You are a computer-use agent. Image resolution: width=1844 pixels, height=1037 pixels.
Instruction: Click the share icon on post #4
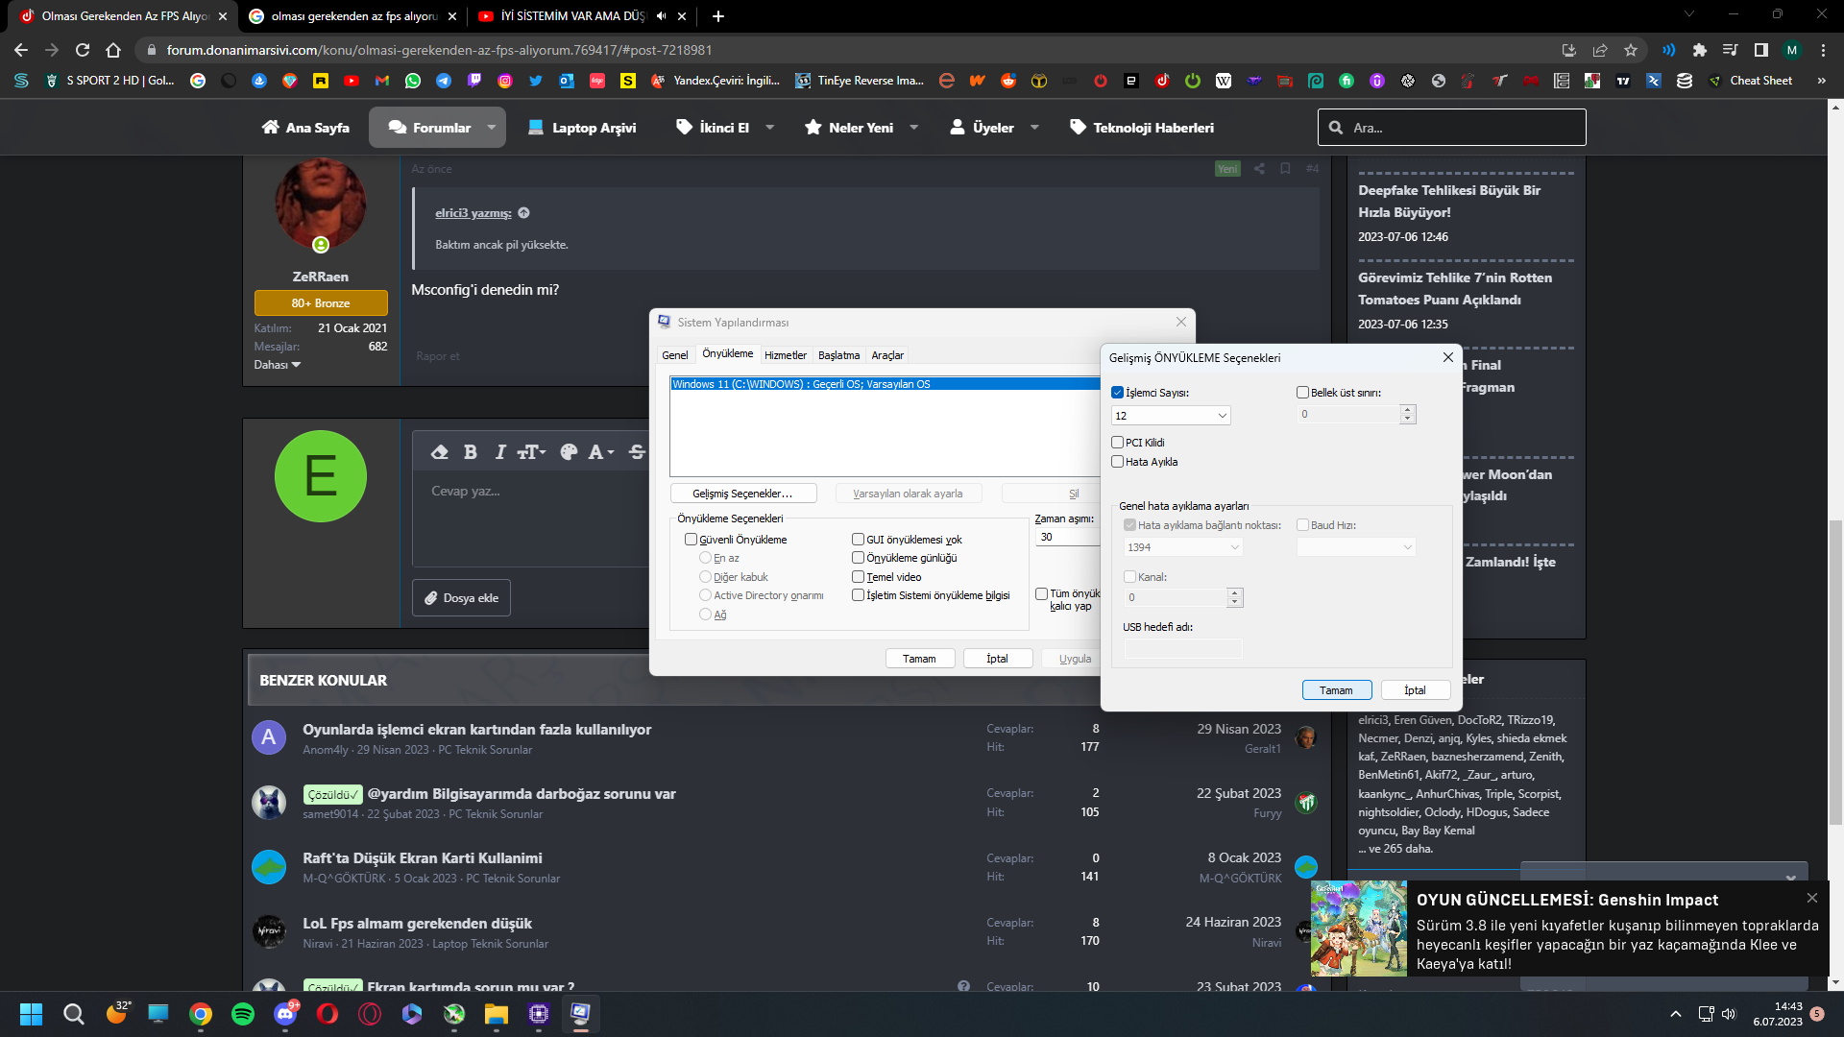(1259, 169)
